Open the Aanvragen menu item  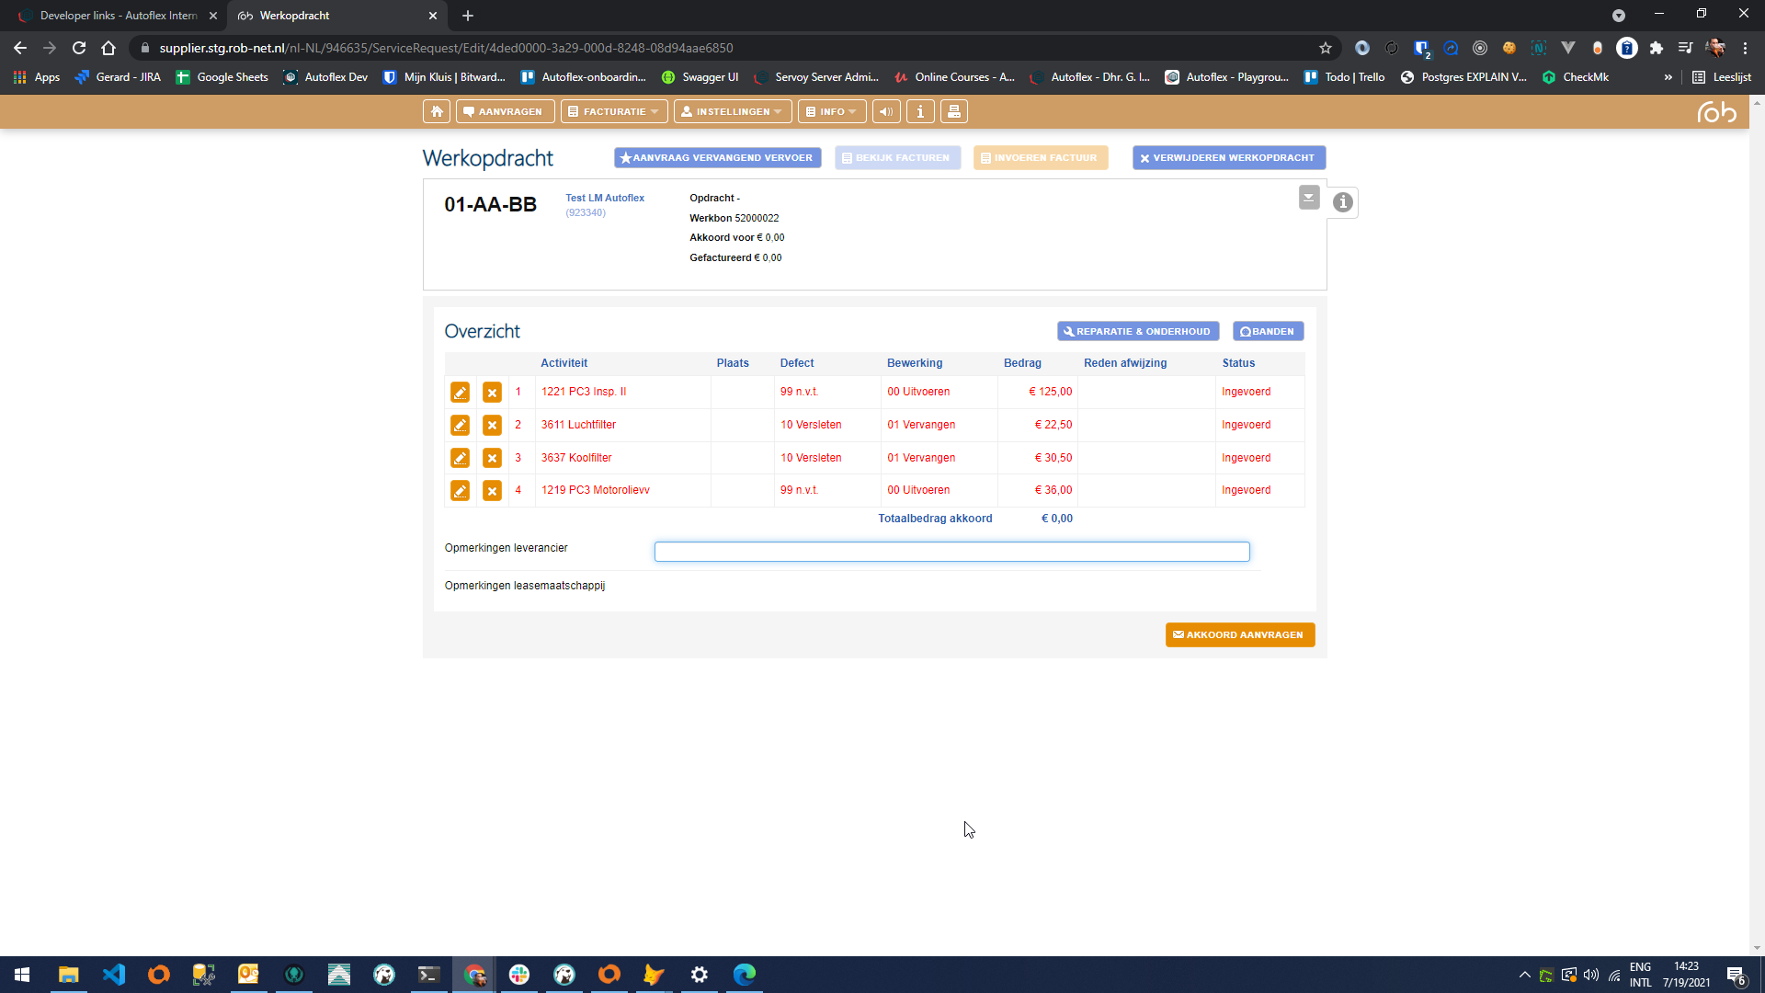(x=504, y=111)
